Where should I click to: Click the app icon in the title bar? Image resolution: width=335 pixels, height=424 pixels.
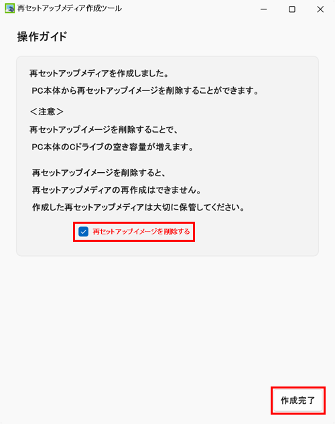click(10, 9)
